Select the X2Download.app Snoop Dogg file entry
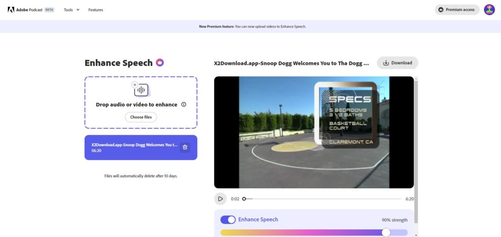This screenshot has width=501, height=237. pos(141,147)
